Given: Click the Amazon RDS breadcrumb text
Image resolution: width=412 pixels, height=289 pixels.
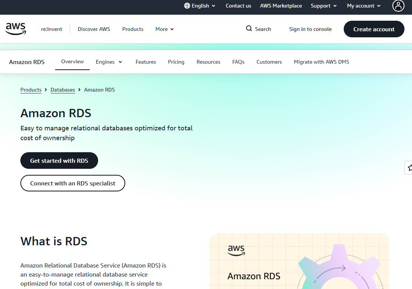Looking at the screenshot, I should click(x=99, y=90).
